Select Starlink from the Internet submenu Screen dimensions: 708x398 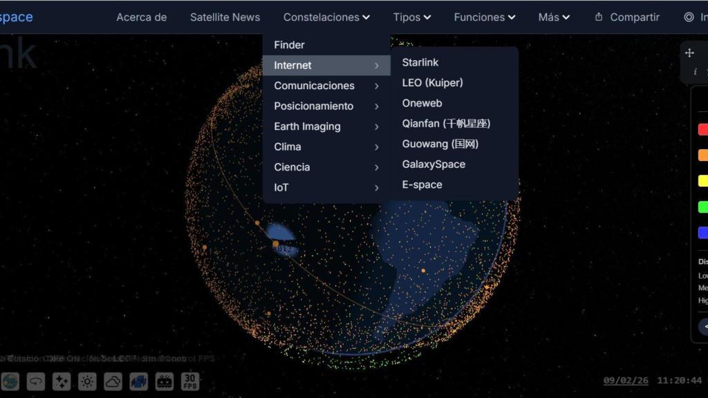pyautogui.click(x=420, y=61)
